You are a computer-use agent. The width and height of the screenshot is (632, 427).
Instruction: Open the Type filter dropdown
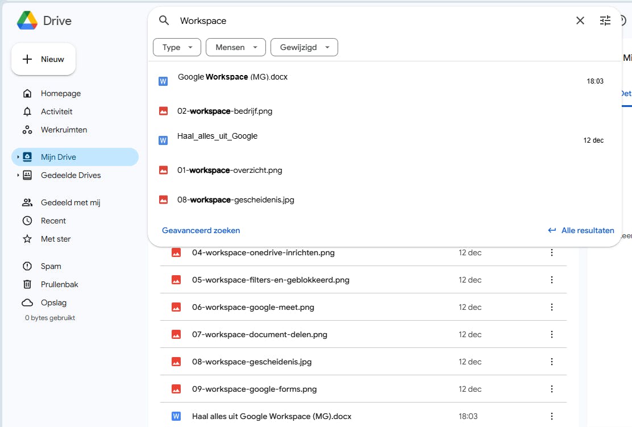177,47
